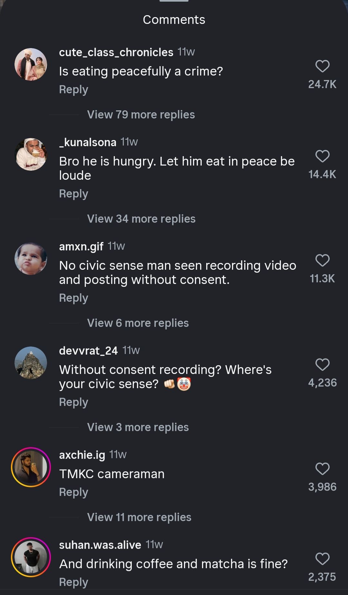The width and height of the screenshot is (348, 595).
Task: Open axchie.ig's story profile picture
Action: pyautogui.click(x=31, y=467)
